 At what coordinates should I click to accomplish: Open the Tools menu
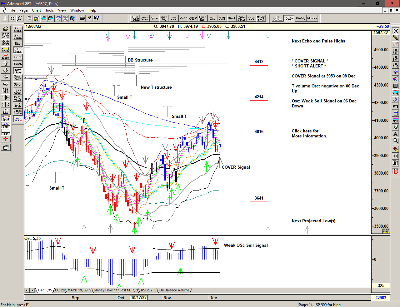click(x=49, y=10)
